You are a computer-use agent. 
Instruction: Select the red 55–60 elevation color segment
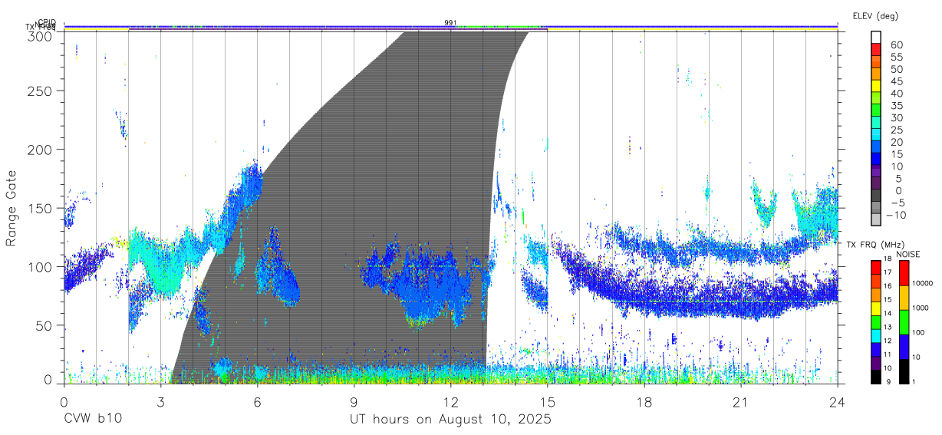[877, 51]
